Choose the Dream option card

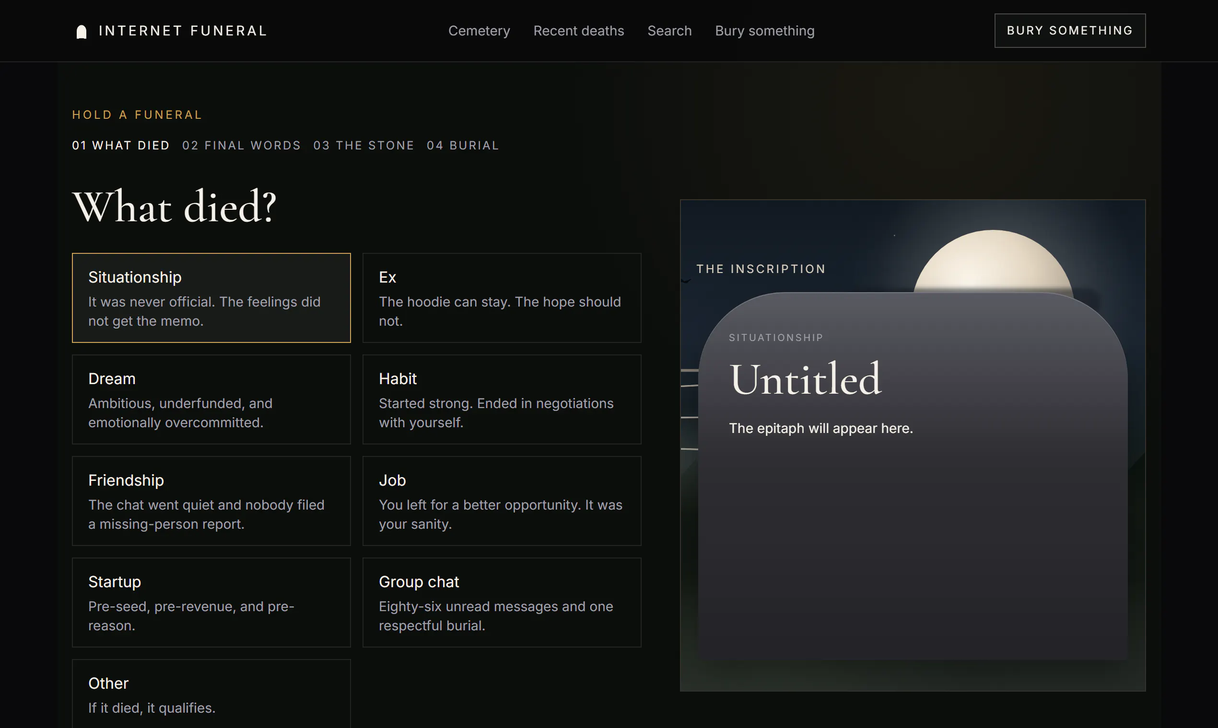pyautogui.click(x=211, y=399)
